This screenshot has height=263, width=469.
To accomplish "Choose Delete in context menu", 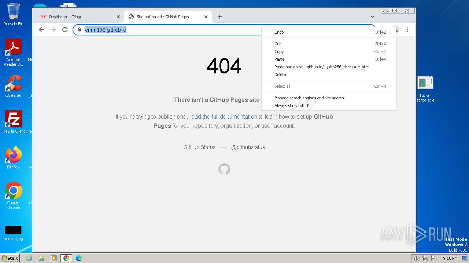I will (329, 75).
